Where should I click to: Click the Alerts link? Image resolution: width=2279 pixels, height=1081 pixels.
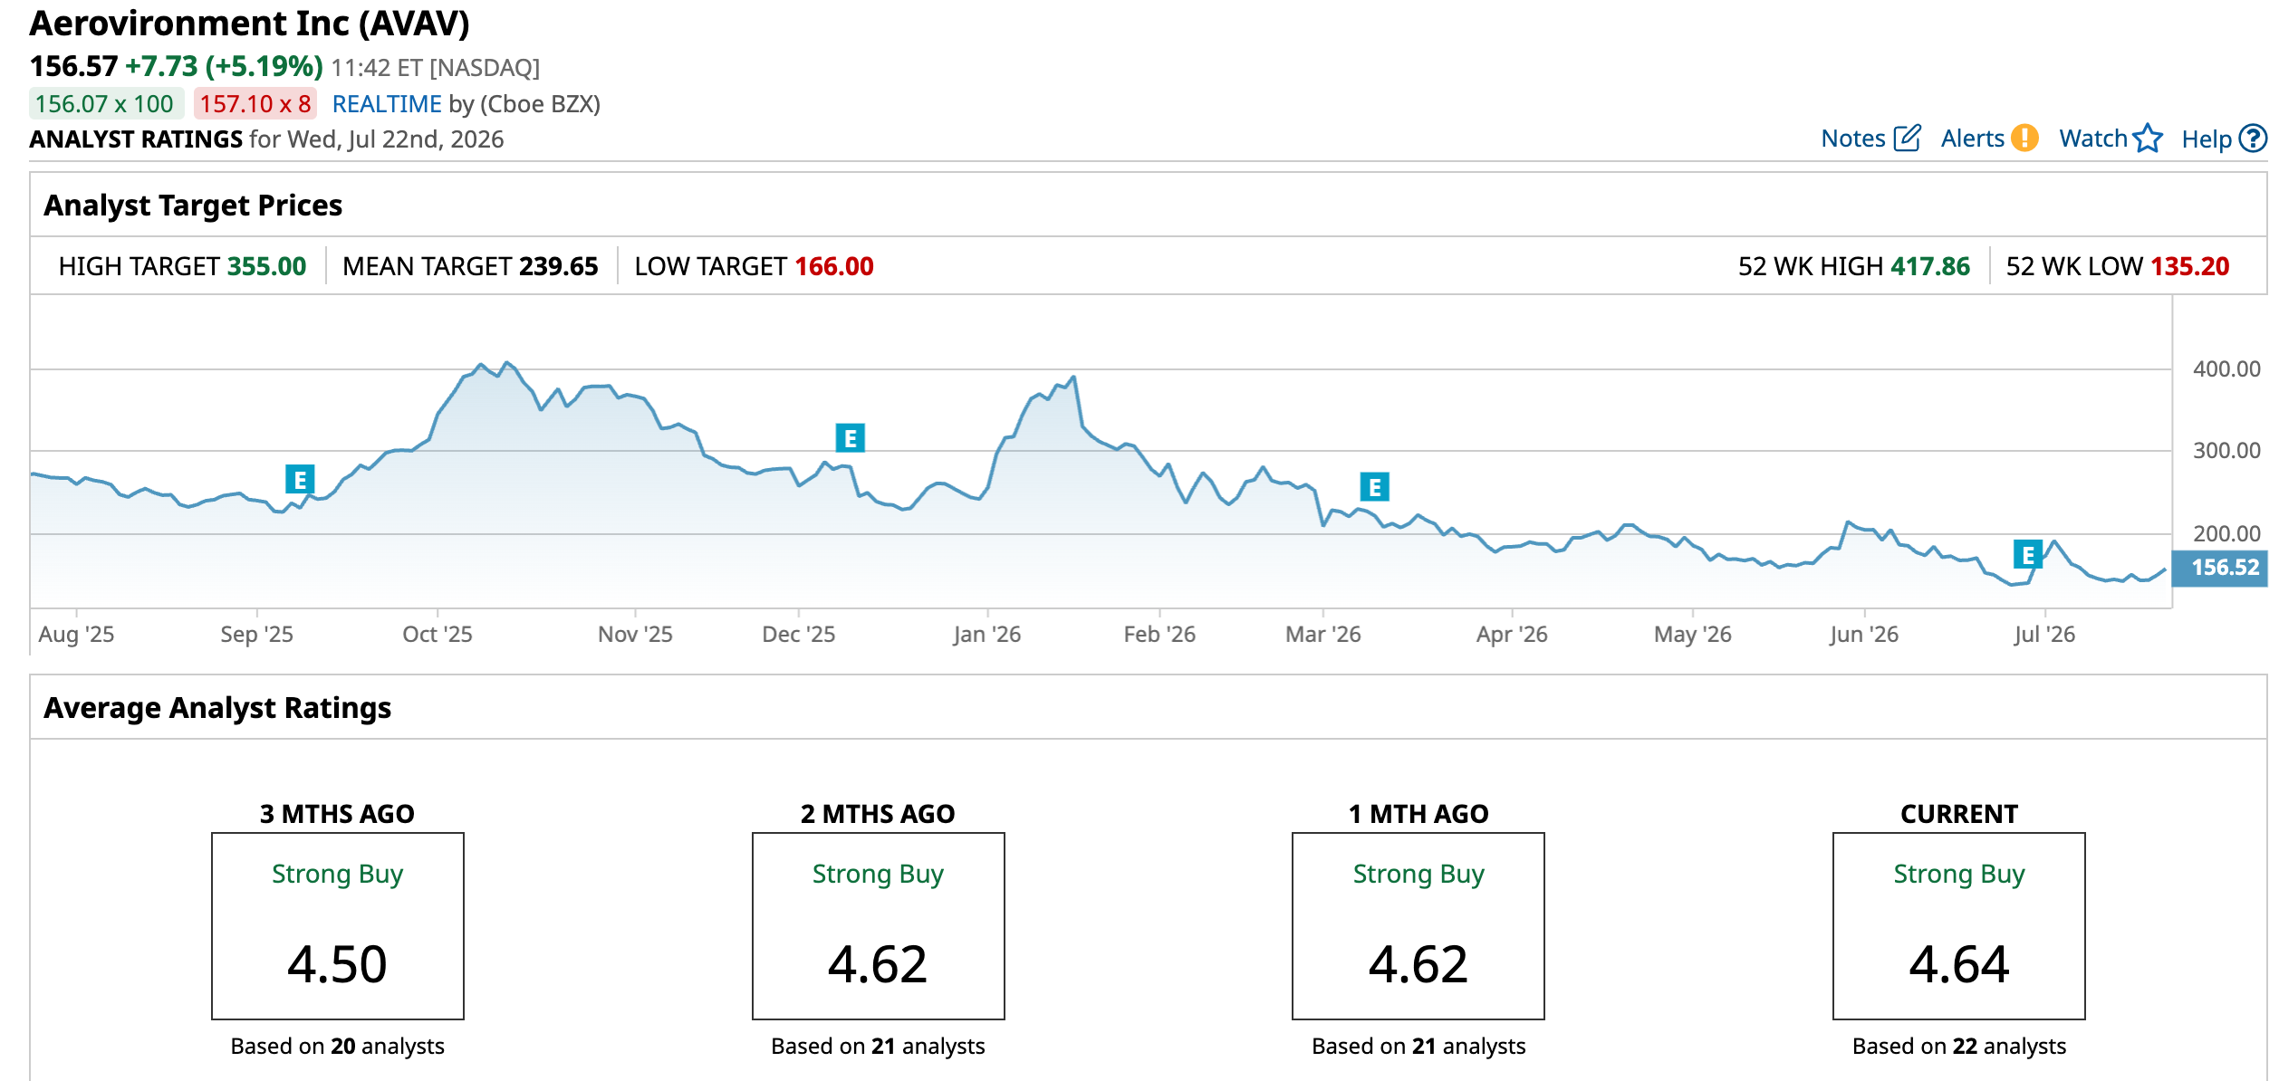(x=1972, y=139)
